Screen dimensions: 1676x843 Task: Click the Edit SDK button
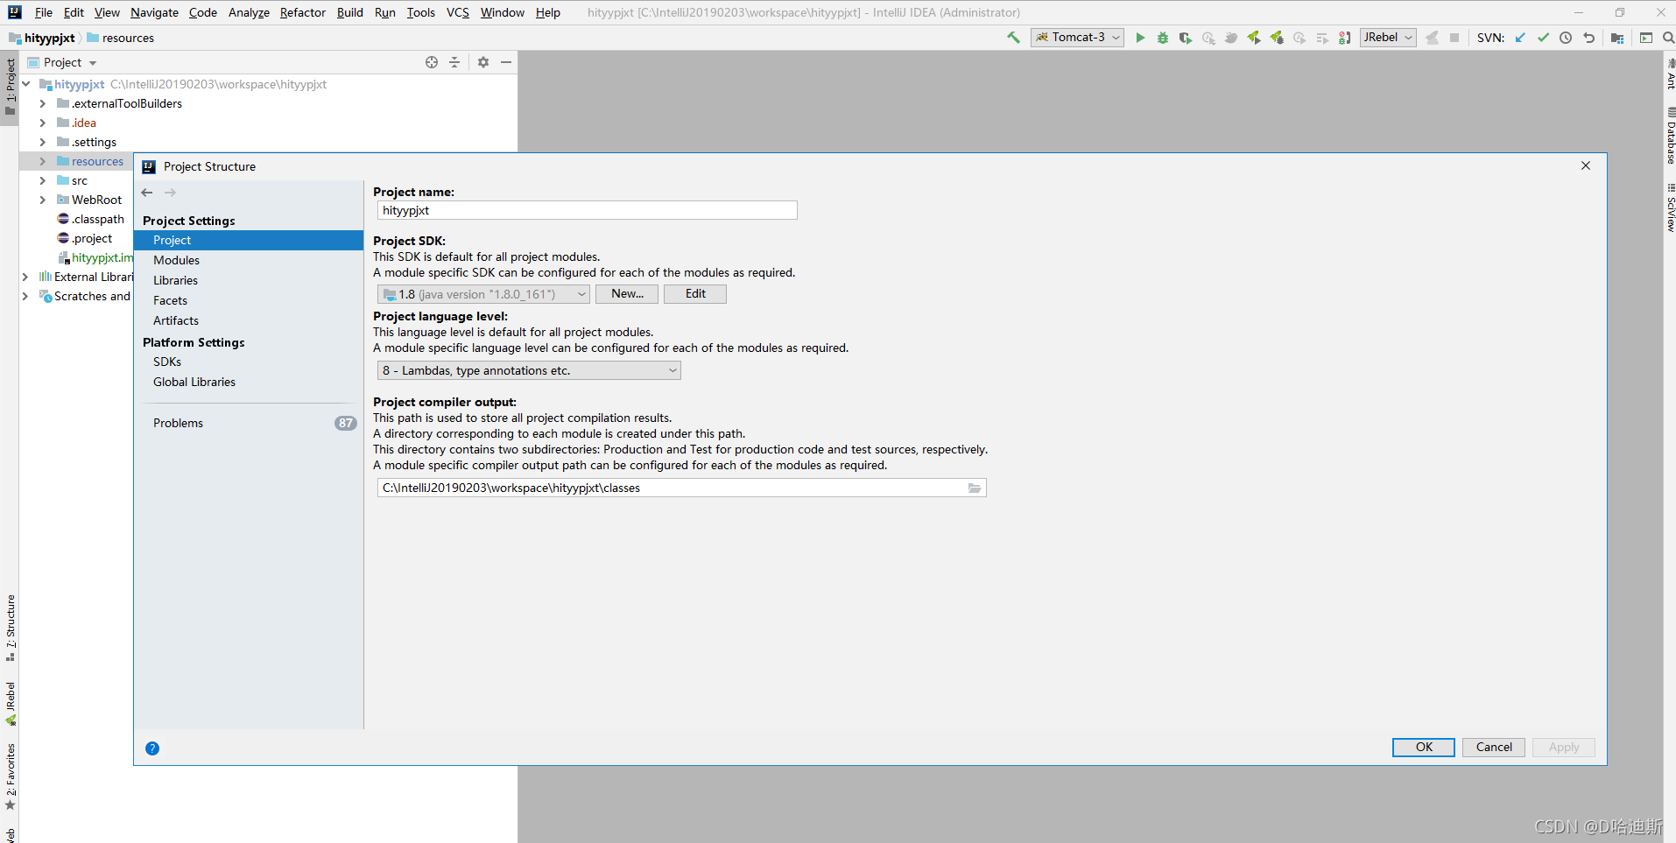tap(695, 294)
